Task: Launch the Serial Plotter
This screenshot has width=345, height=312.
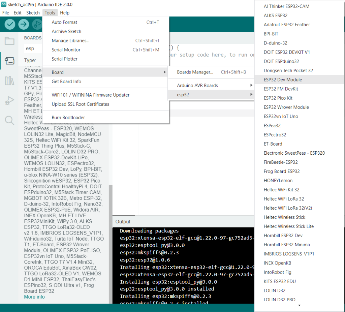Action: 106,59
